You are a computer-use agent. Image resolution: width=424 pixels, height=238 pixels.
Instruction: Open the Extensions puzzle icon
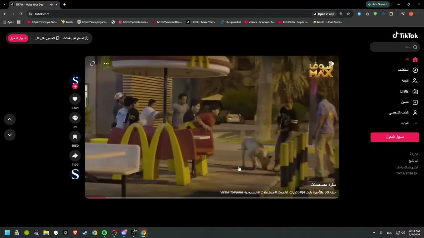coord(391,14)
